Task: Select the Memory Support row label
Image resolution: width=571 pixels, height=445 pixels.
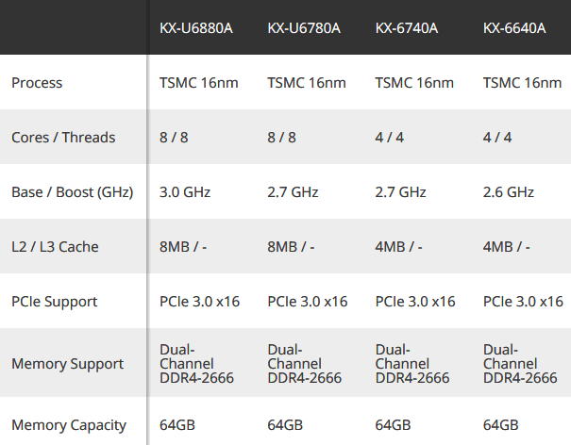Action: [x=67, y=364]
